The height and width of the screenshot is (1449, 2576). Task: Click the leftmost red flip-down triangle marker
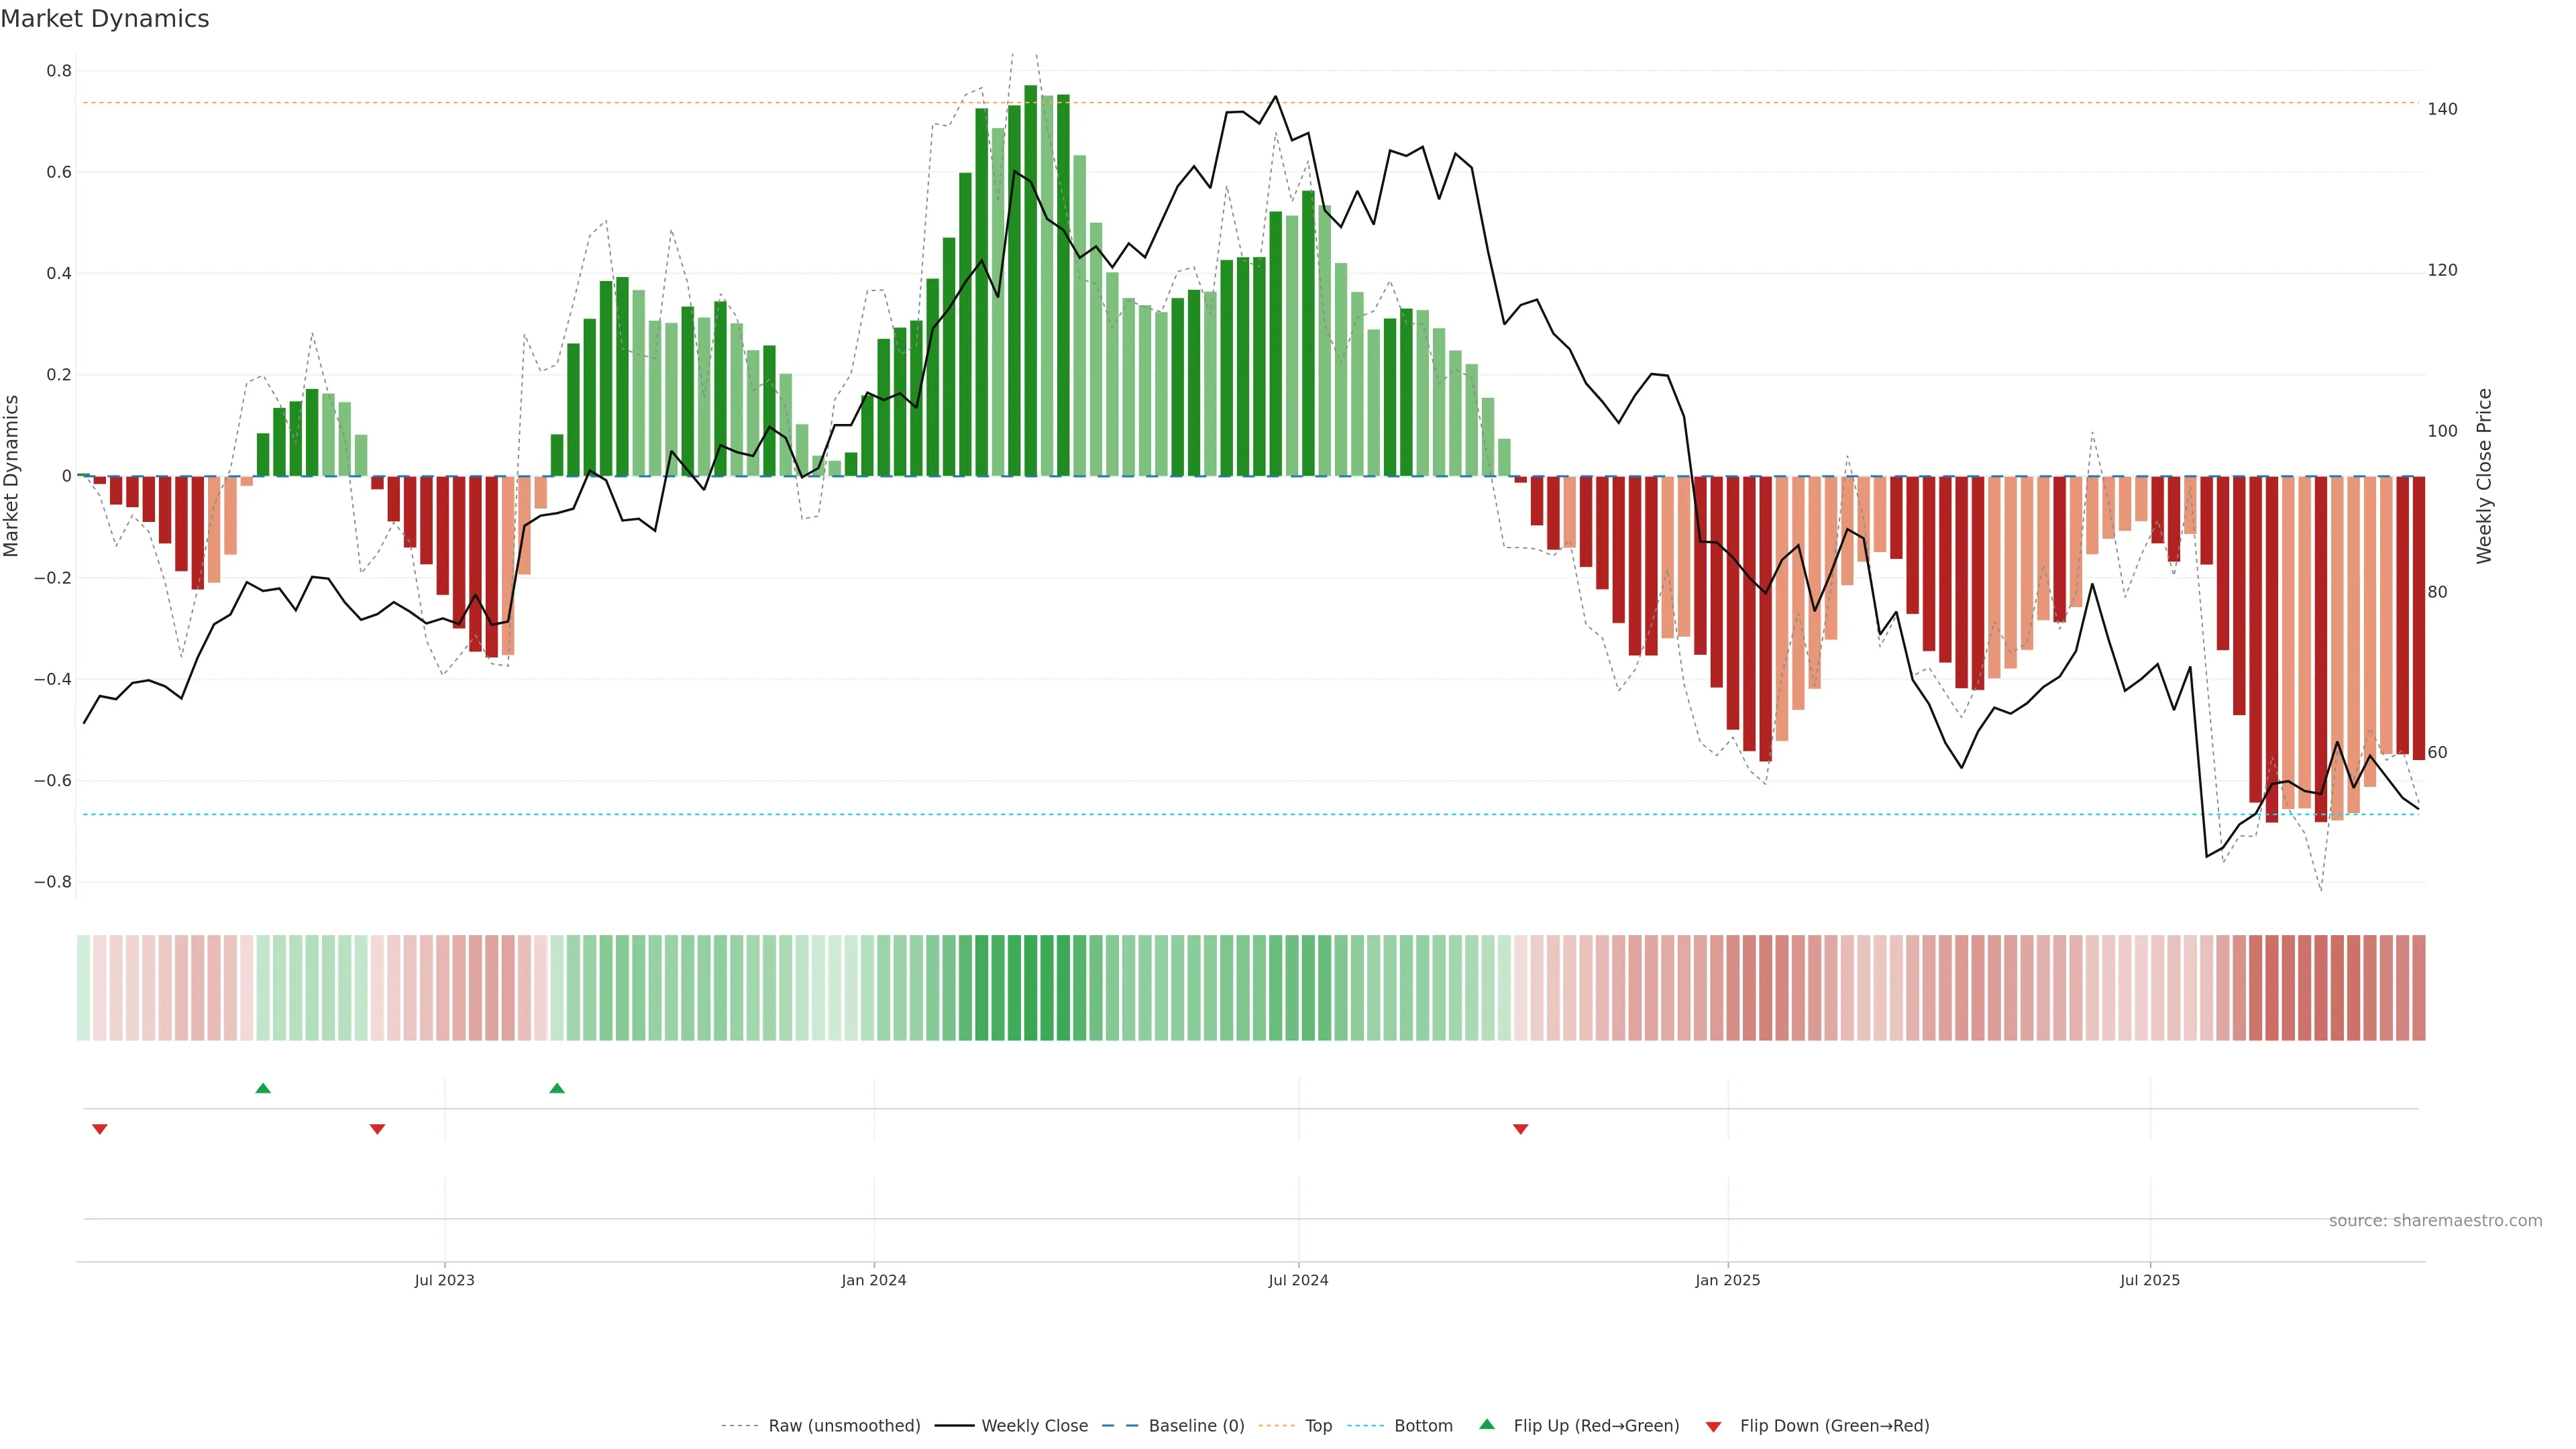pos(100,1129)
